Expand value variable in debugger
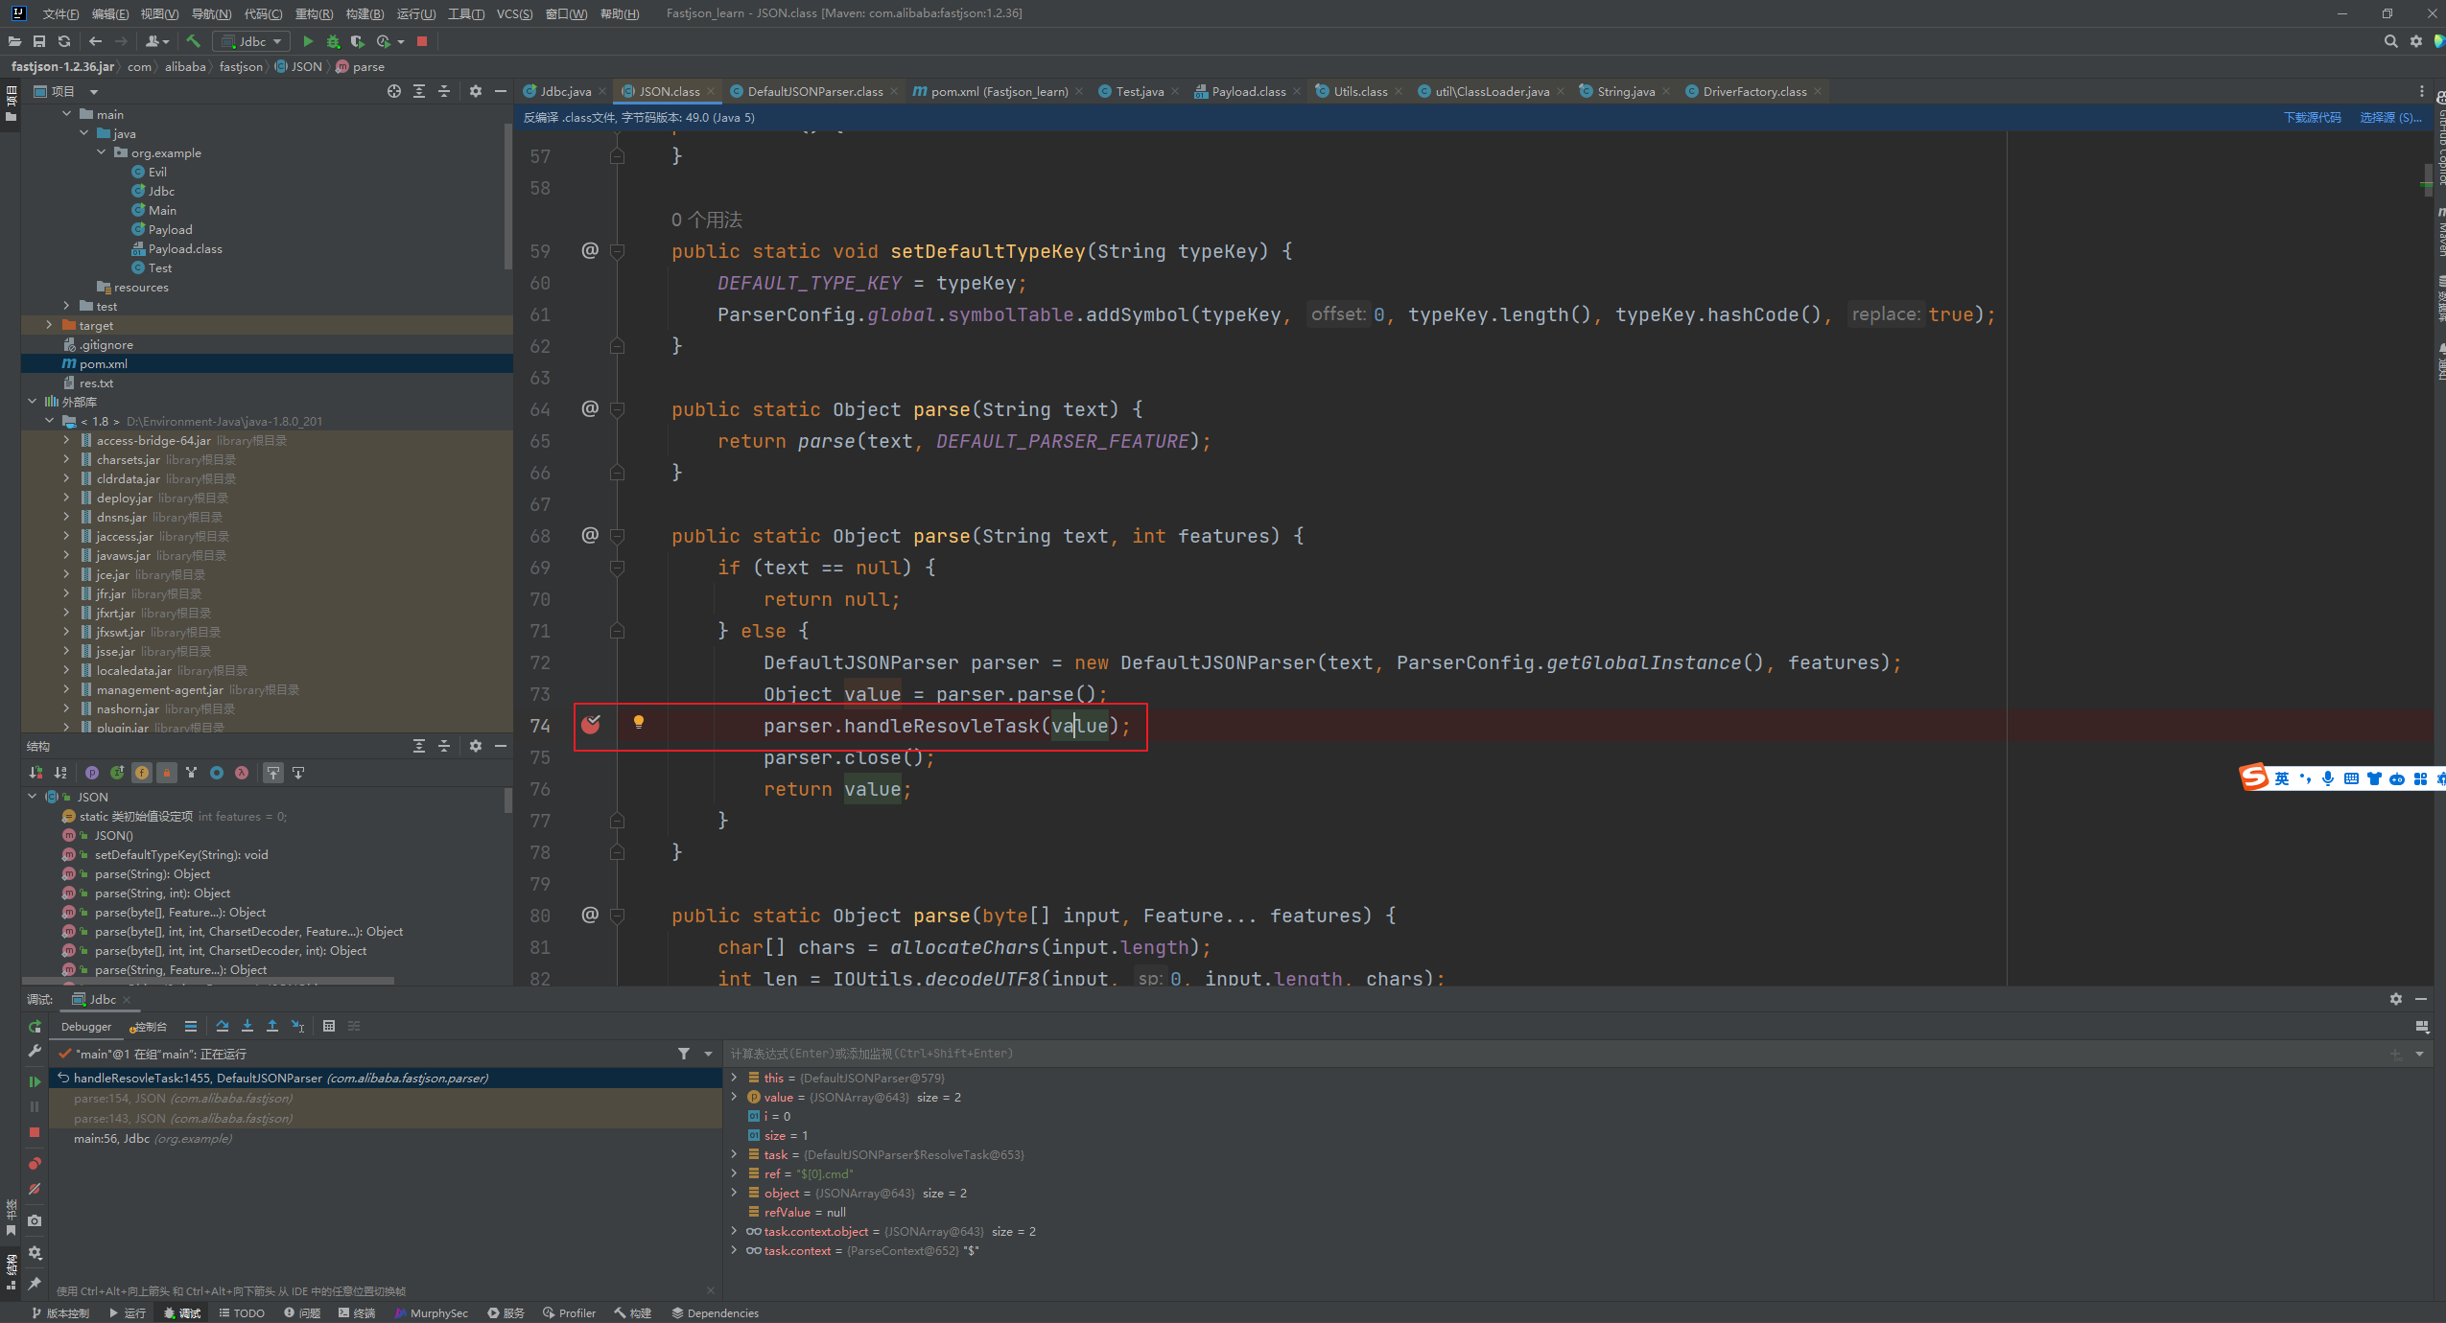This screenshot has height=1323, width=2446. [735, 1097]
